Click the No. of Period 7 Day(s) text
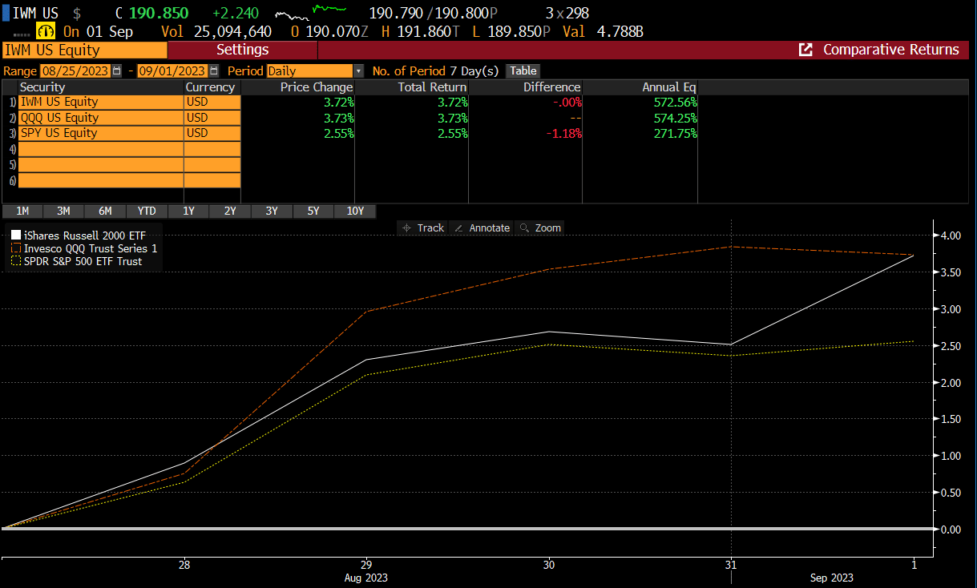Image resolution: width=977 pixels, height=588 pixels. tap(435, 70)
